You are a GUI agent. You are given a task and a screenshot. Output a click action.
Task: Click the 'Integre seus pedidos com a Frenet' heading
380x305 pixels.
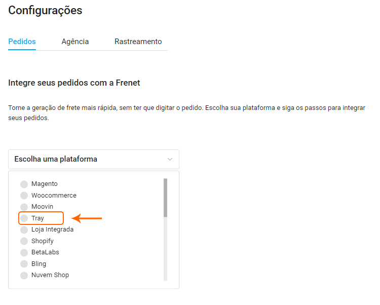74,83
